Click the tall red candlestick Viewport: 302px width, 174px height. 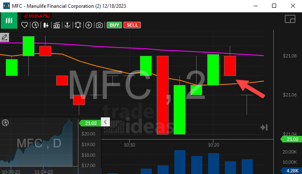163,95
